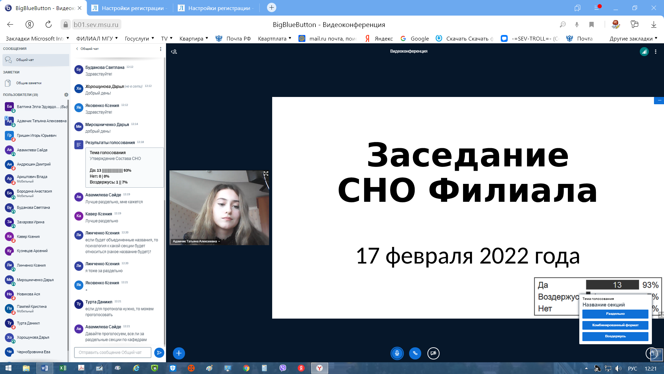The width and height of the screenshot is (664, 374).
Task: Open Windows Start menu
Action: [x=8, y=368]
